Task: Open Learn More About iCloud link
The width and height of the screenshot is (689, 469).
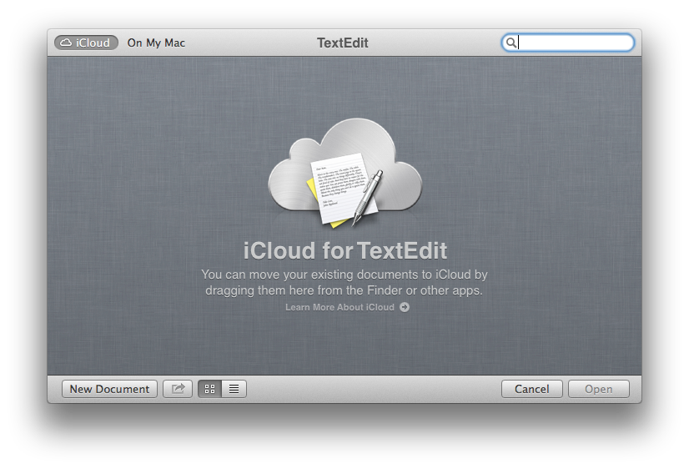Action: pyautogui.click(x=339, y=307)
